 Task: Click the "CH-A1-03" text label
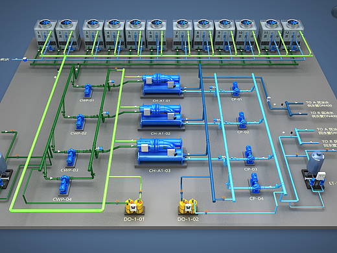159,171
